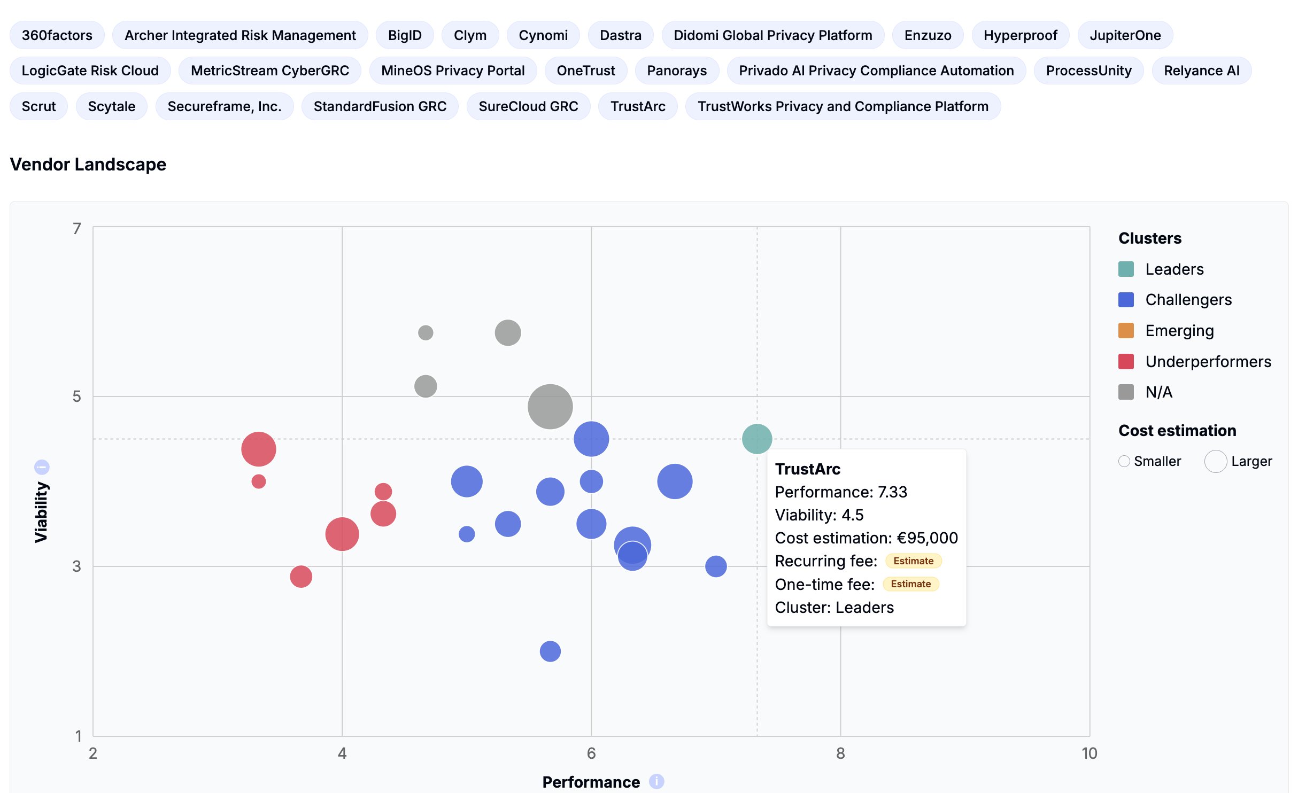The image size is (1298, 793).
Task: Click the Smaller cost estimation circle
Action: click(1124, 461)
